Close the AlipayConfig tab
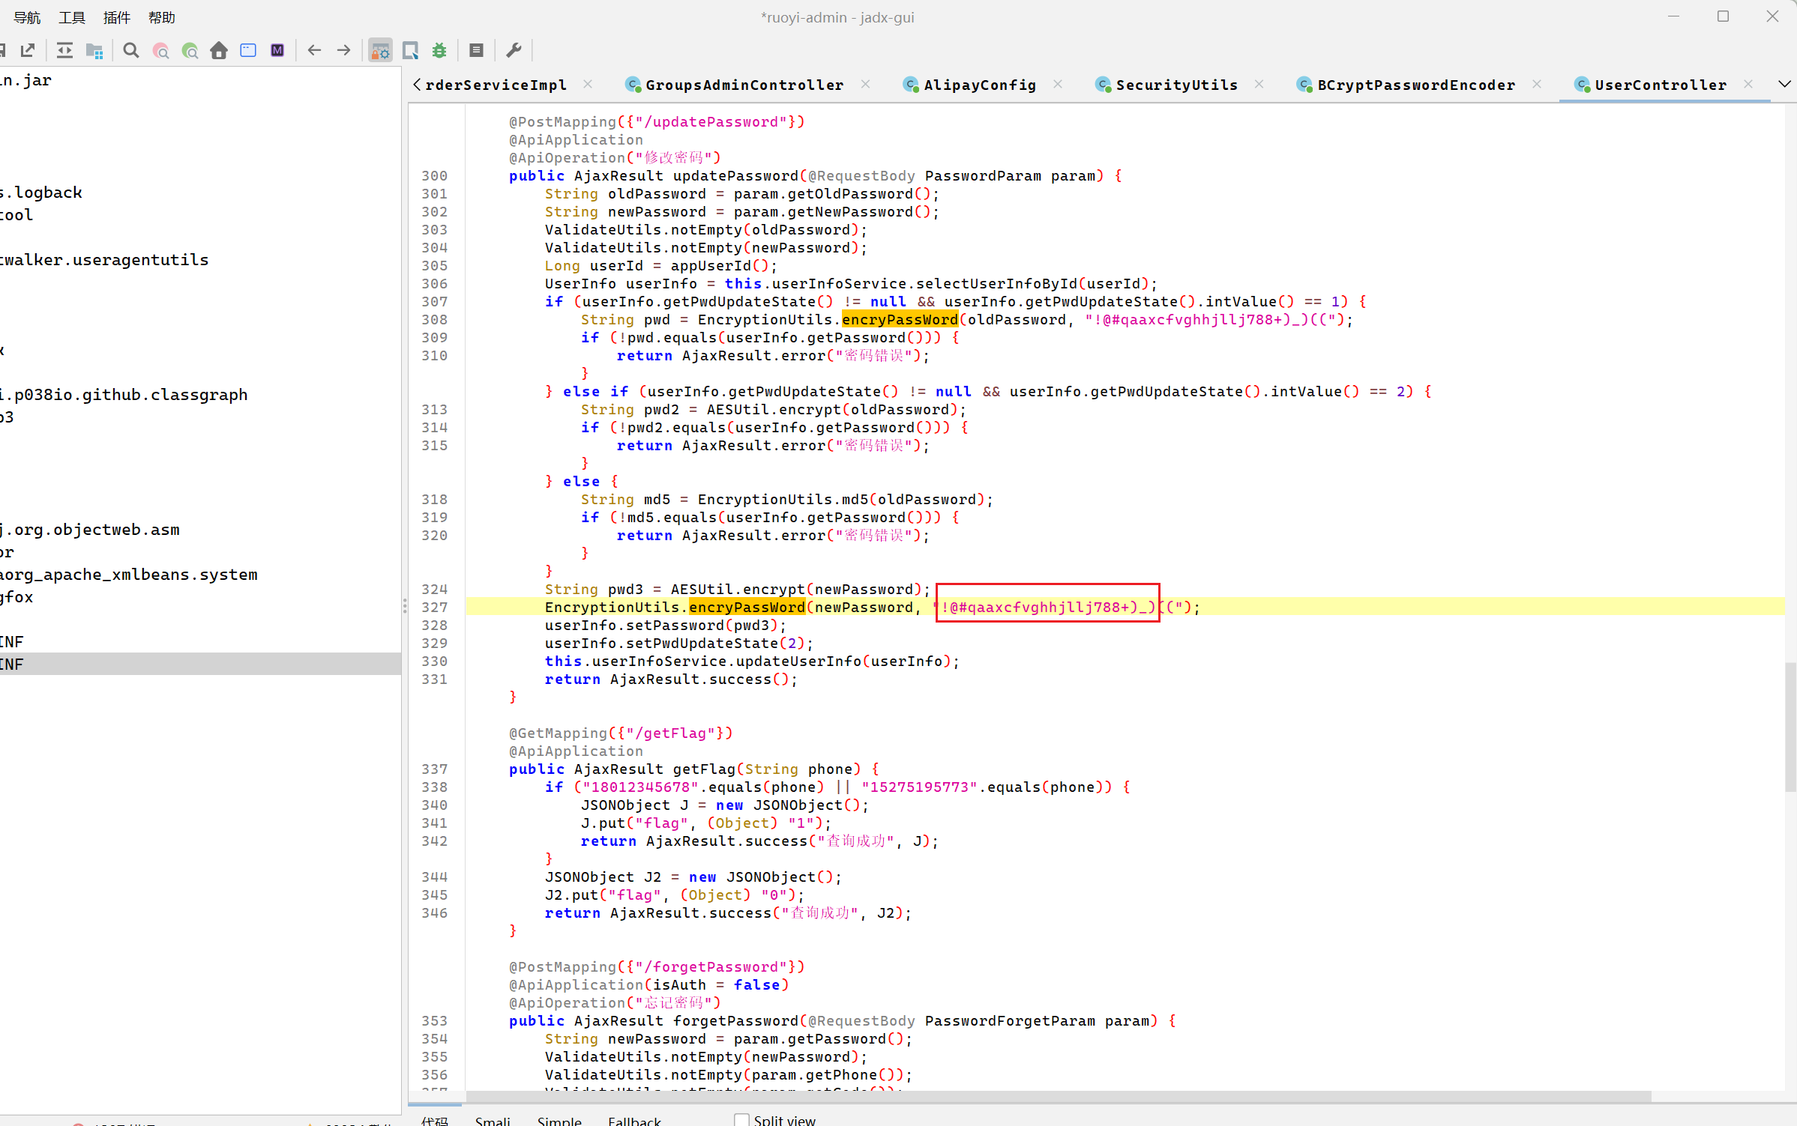The image size is (1797, 1126). [x=1057, y=85]
